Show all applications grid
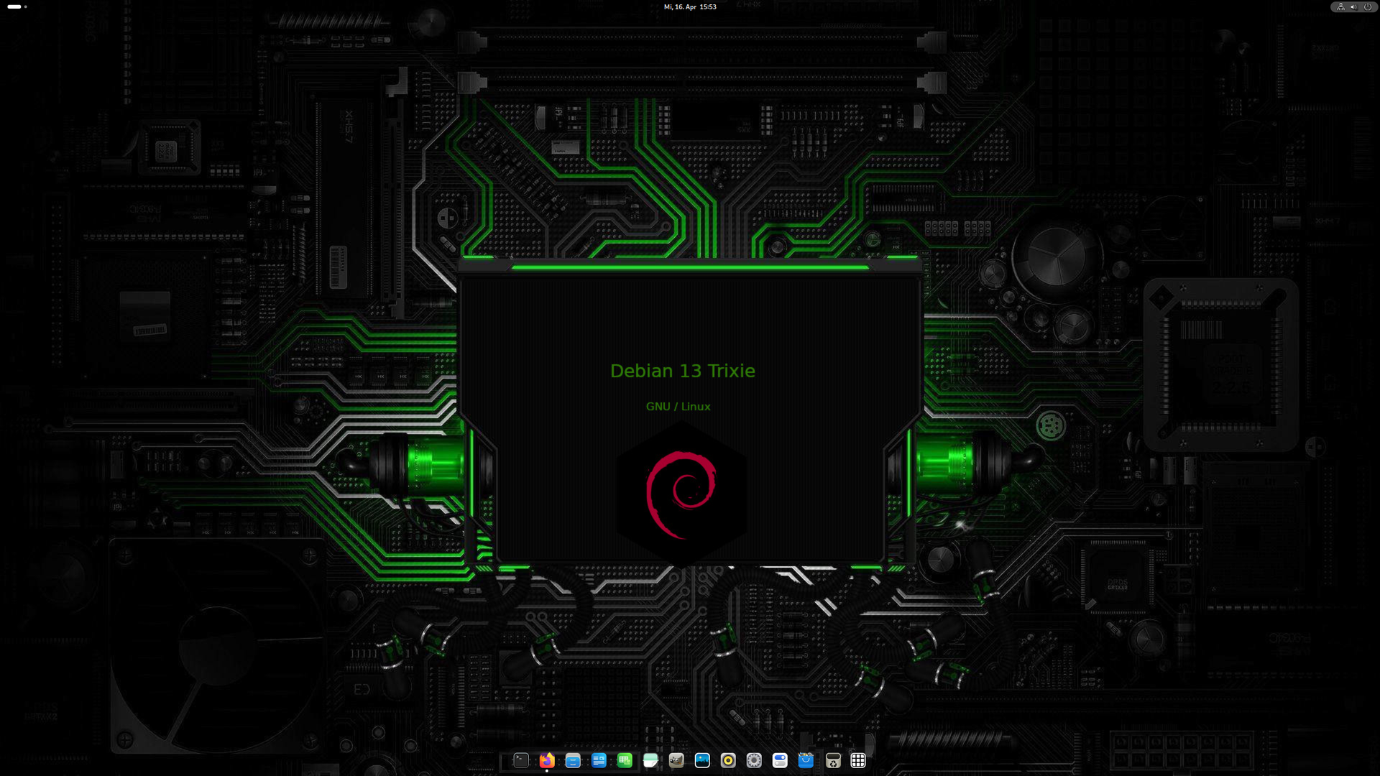Viewport: 1380px width, 776px height. (858, 760)
